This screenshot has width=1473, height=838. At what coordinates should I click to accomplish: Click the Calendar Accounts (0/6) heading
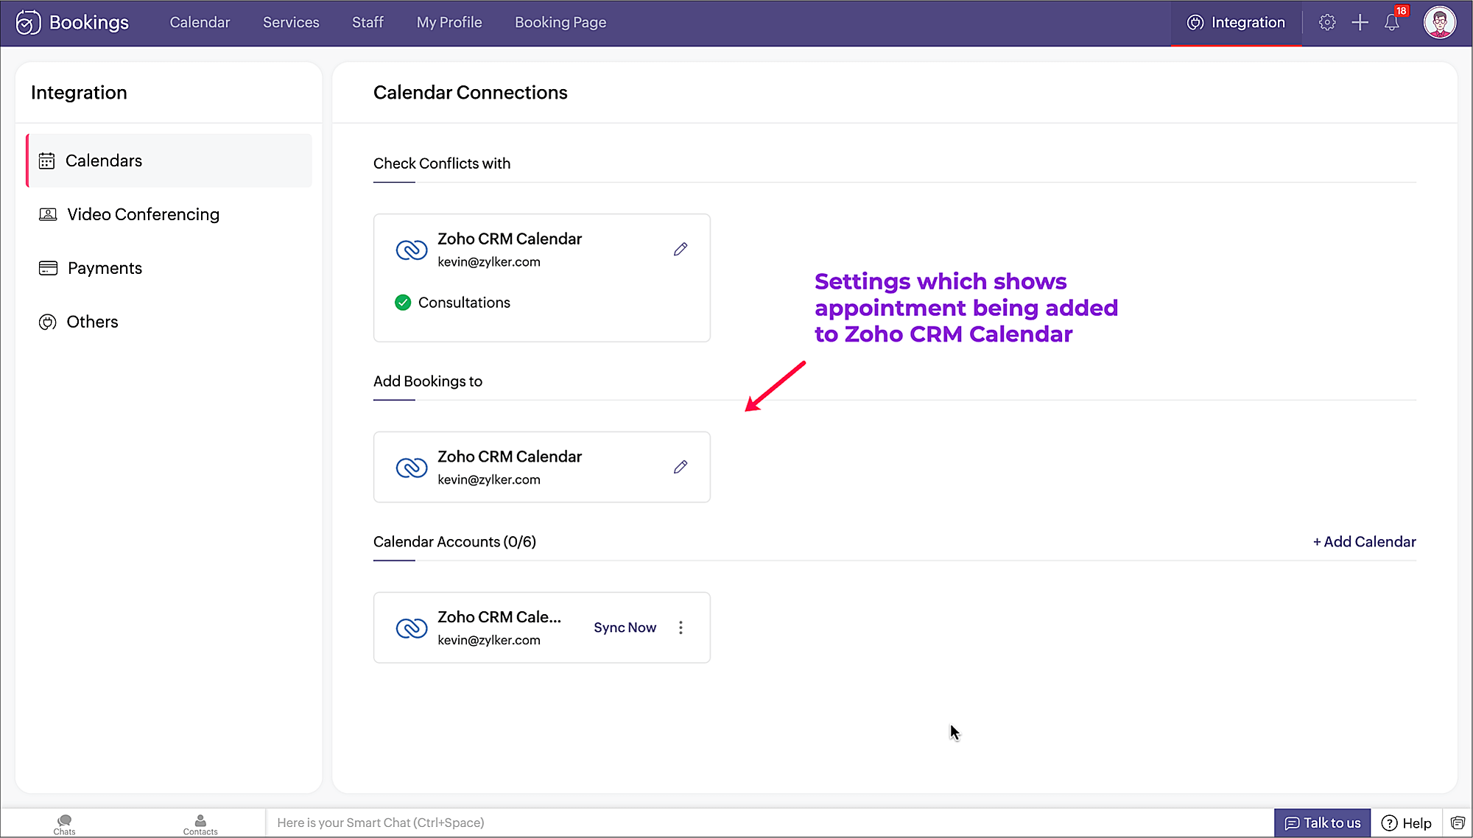click(x=454, y=542)
